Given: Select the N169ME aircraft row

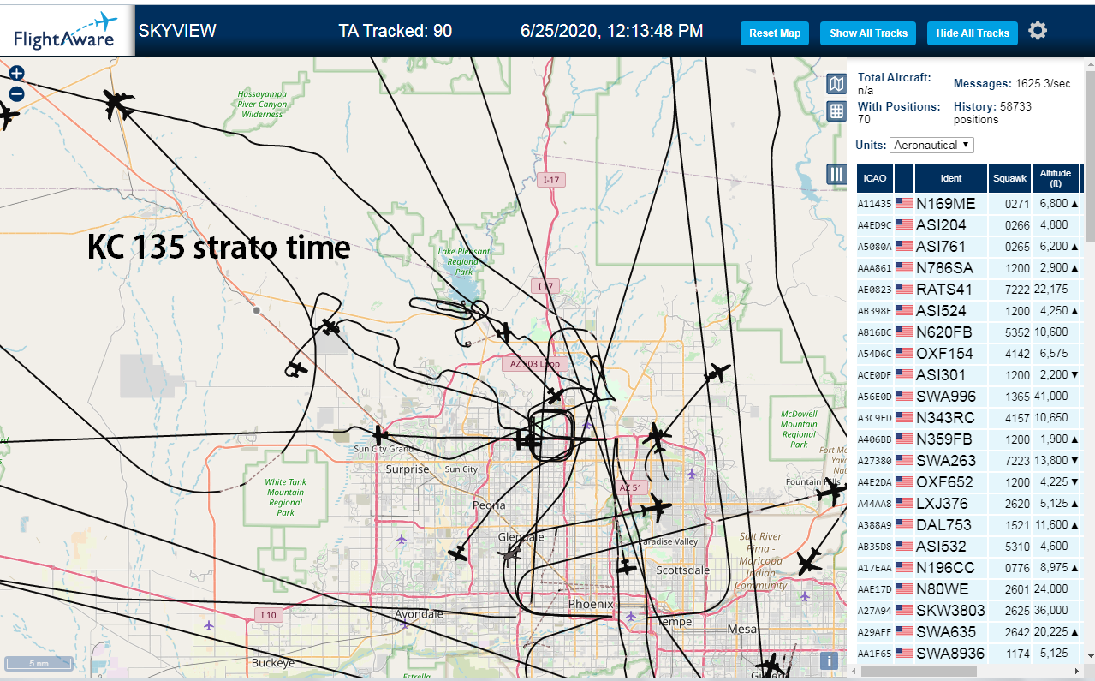Looking at the screenshot, I should point(968,204).
